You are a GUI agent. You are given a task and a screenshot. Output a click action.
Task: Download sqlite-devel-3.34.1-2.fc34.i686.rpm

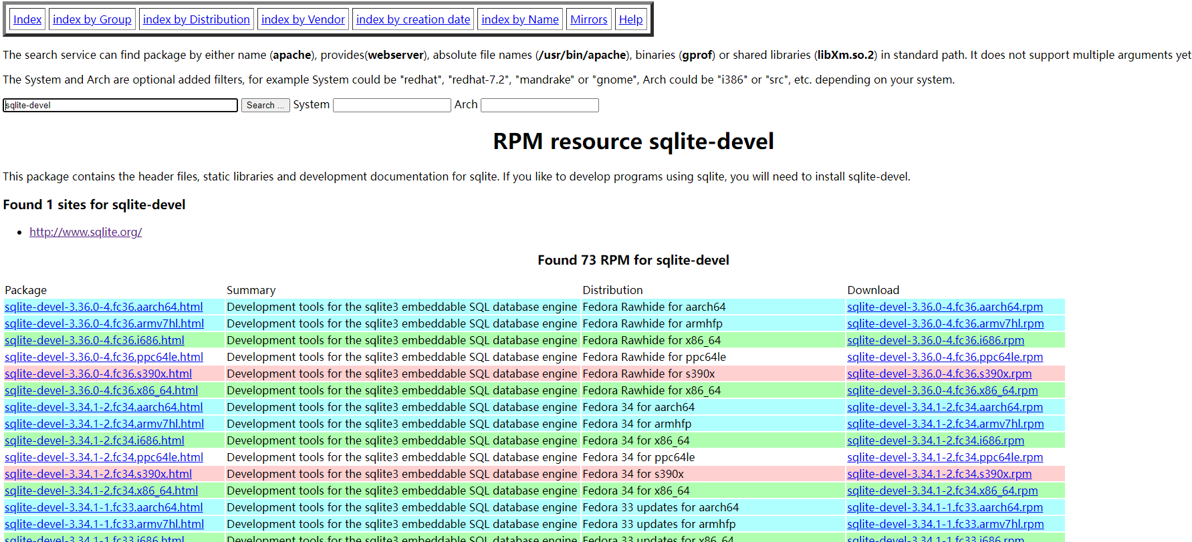pos(935,440)
